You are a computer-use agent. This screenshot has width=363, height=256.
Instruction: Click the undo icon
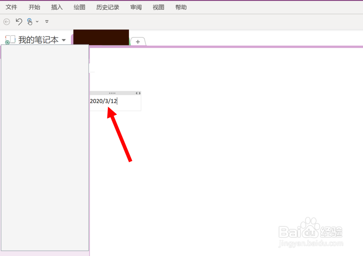[x=19, y=21]
